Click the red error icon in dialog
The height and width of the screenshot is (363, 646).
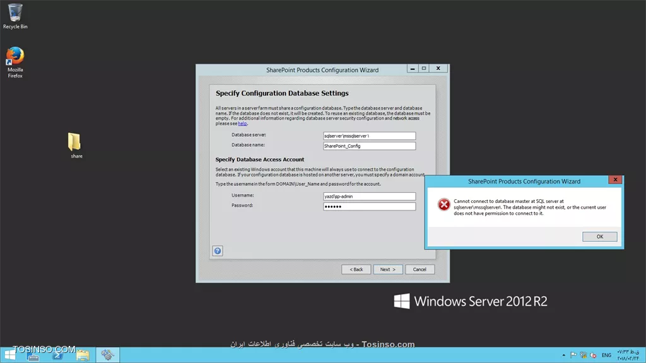pyautogui.click(x=443, y=204)
